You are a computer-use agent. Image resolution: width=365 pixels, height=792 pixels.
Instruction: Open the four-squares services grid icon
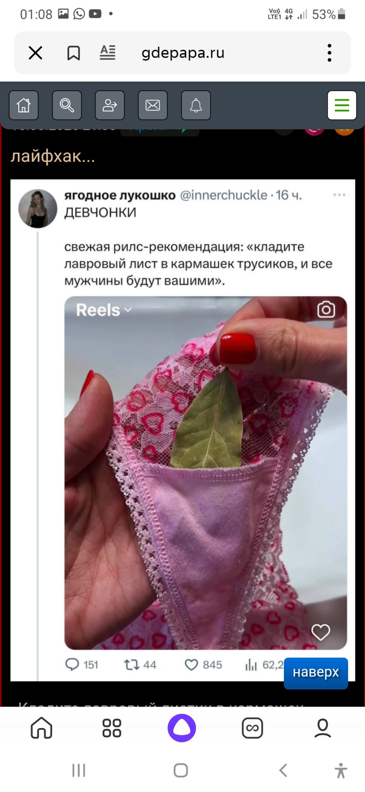(x=112, y=728)
